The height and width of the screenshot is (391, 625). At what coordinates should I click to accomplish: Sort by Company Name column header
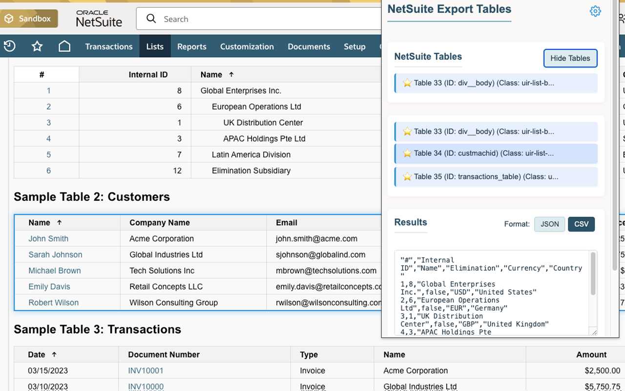point(159,222)
